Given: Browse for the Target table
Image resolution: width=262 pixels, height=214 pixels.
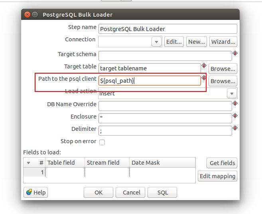Looking at the screenshot, I should pos(223,69).
